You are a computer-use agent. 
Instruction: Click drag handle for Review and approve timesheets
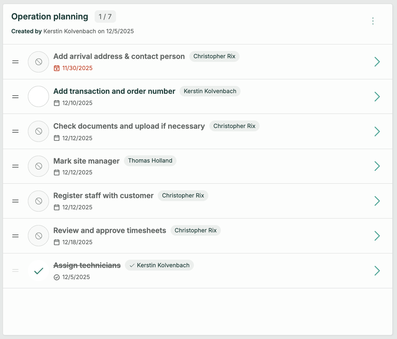pos(15,236)
